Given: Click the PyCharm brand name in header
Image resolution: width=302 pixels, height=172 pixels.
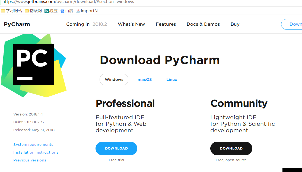Looking at the screenshot, I should pos(17,24).
